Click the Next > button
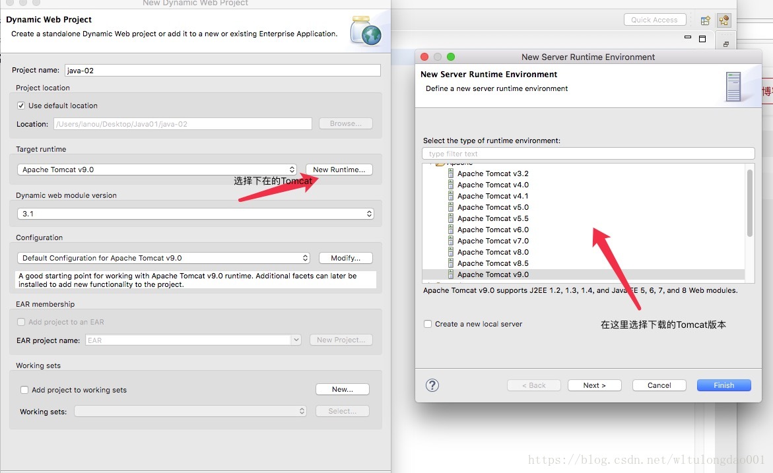773x473 pixels. pos(595,385)
